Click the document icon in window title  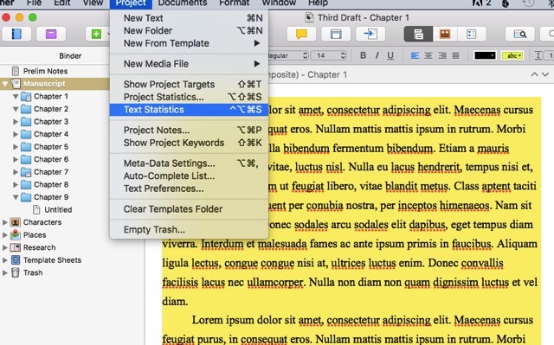pos(310,17)
